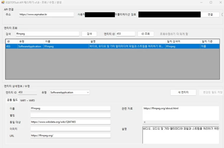The image size is (224, 148).
Task: Click the 엔티티 ID field next to ID 조회
Action: pyautogui.click(x=125, y=34)
